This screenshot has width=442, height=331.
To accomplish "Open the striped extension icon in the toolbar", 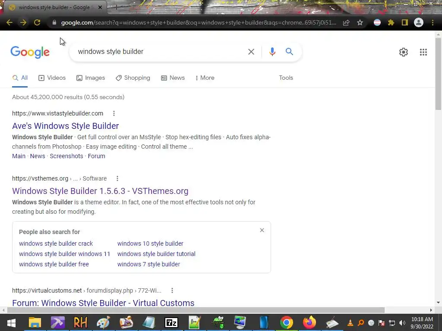I will (377, 22).
